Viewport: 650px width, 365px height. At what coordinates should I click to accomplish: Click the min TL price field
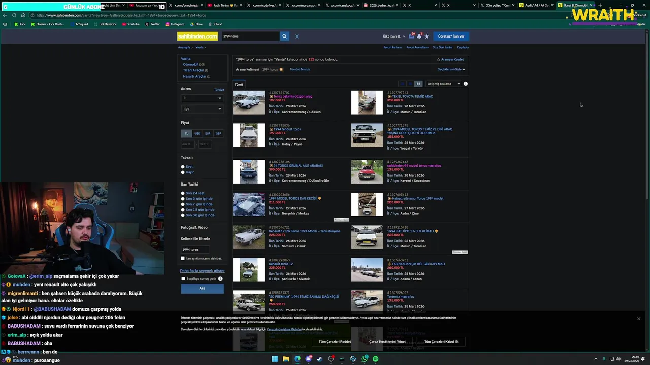click(188, 144)
